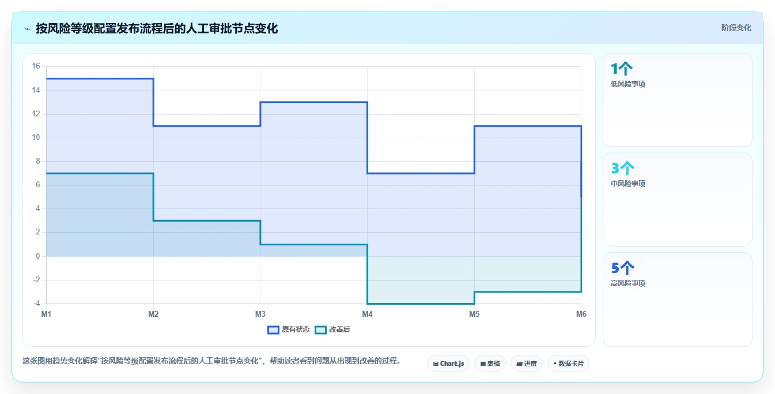Click the 3个 value in medium-risk card
This screenshot has width=775, height=394.
623,169
